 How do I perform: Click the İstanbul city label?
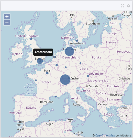coord(125,108)
